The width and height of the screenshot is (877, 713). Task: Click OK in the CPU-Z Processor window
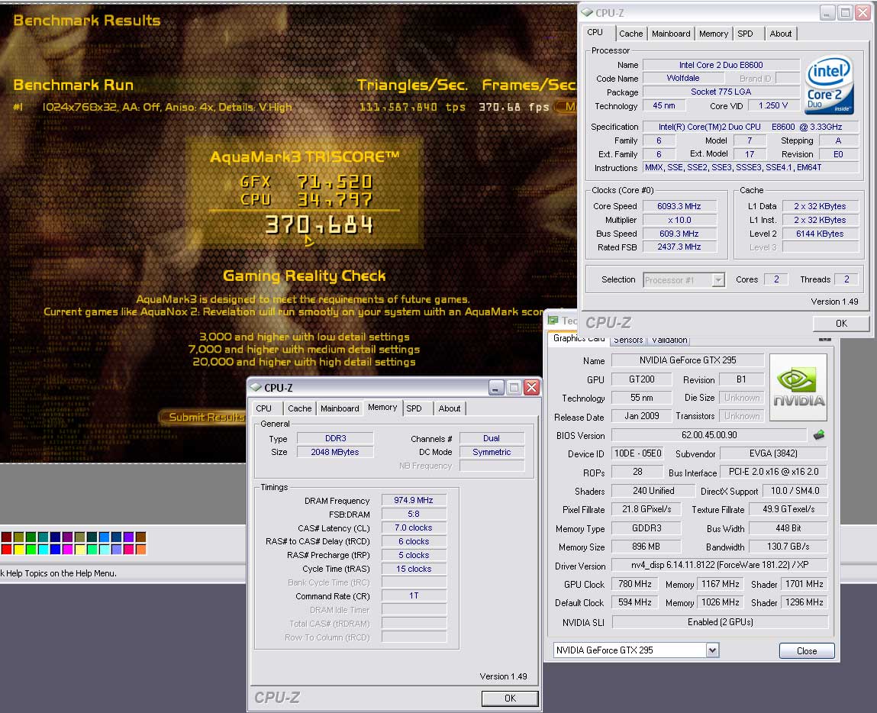(840, 323)
